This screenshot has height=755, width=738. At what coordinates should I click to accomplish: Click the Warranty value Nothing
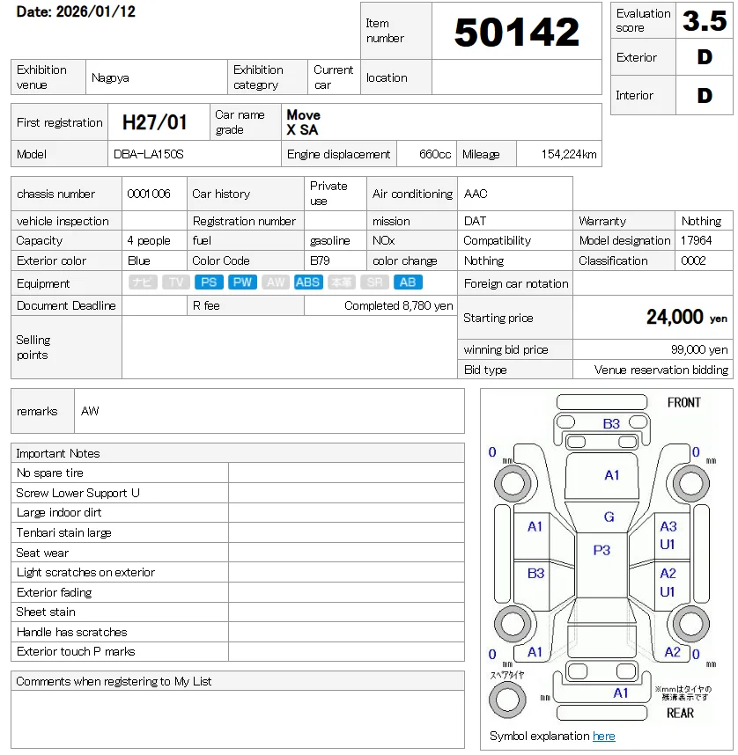point(701,221)
